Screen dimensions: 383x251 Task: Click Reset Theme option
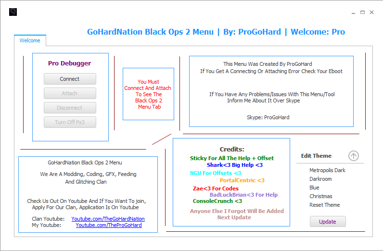click(x=325, y=205)
